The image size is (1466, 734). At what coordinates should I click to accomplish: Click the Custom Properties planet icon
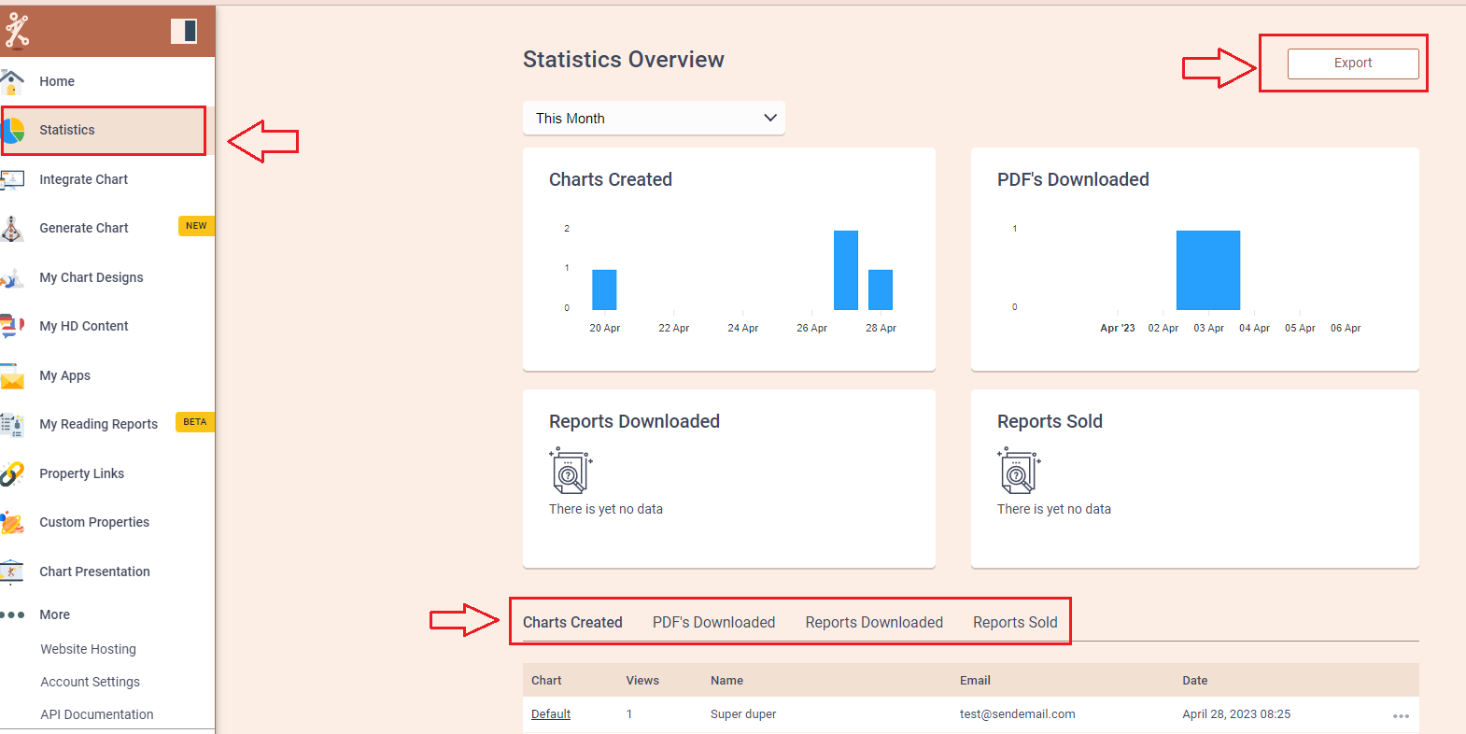pos(11,522)
